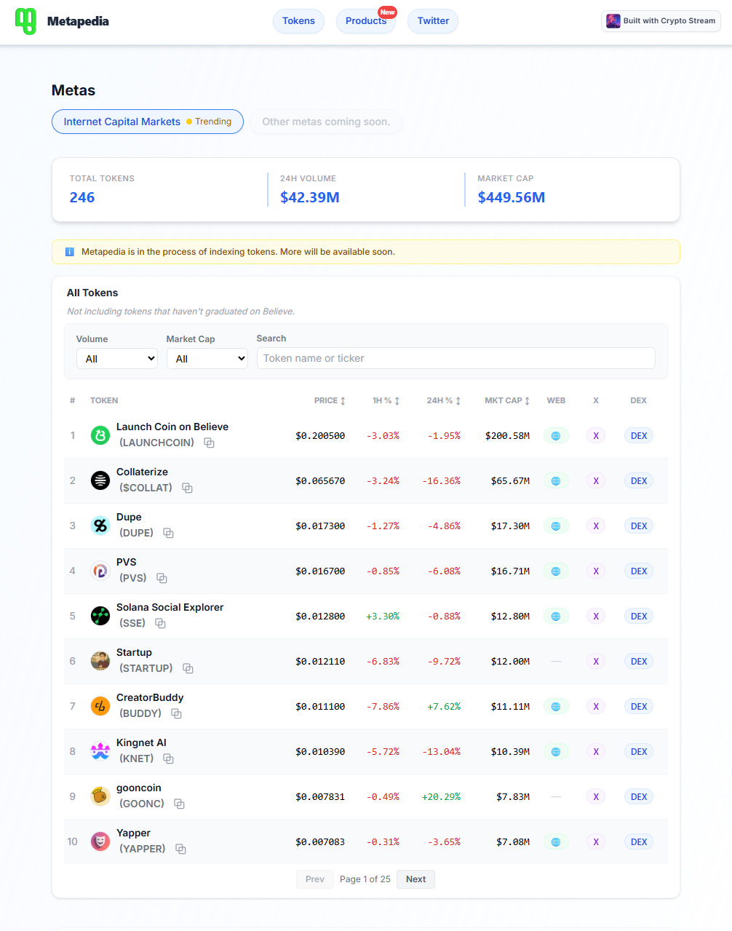This screenshot has height=931, width=732.
Task: Open the website globe for CreatorBuddy
Action: [556, 707]
